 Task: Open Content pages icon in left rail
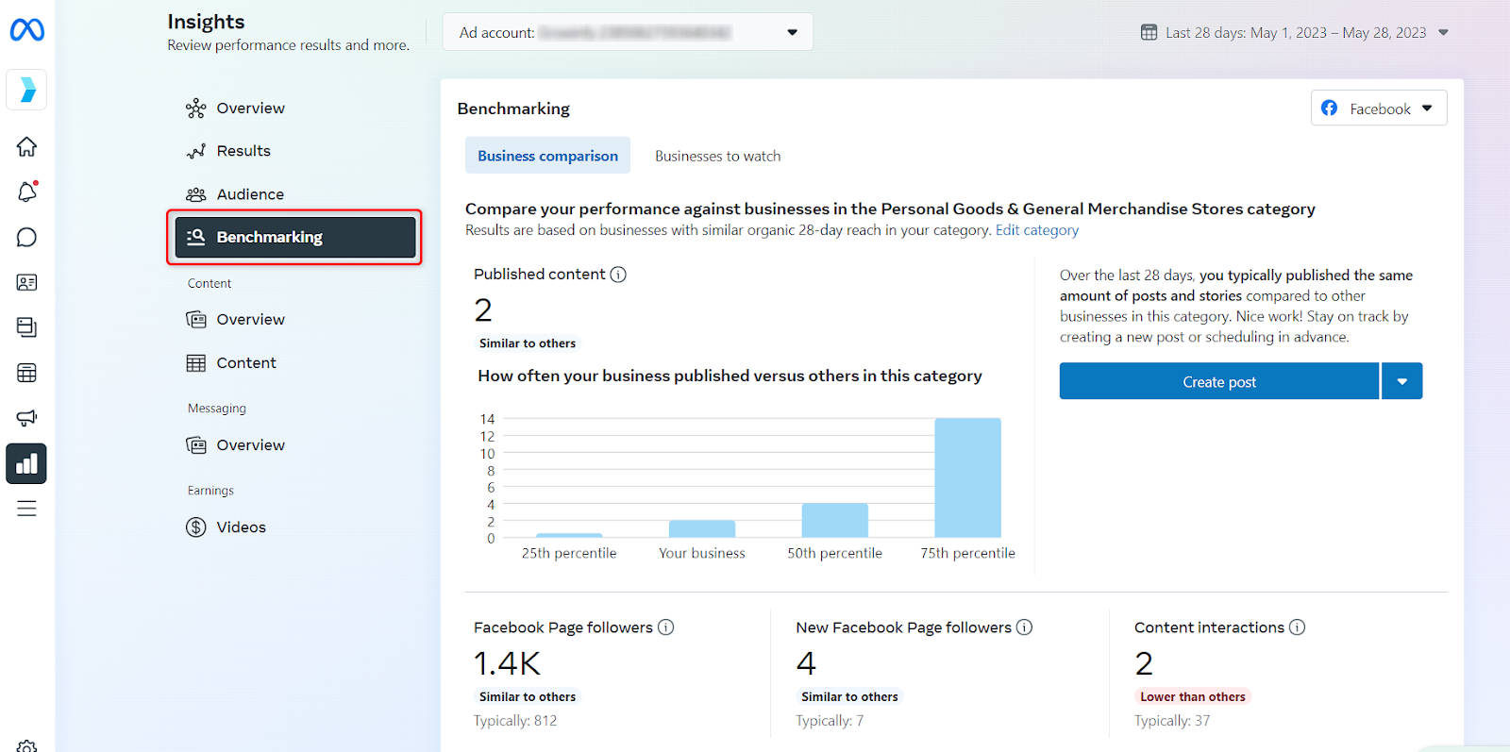(26, 327)
